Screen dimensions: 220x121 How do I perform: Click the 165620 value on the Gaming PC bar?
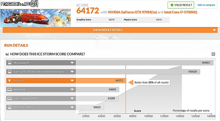[193, 72]
